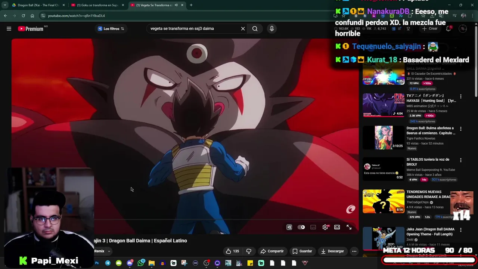Click the Compartir share button
This screenshot has width=478, height=269.
[x=272, y=251]
